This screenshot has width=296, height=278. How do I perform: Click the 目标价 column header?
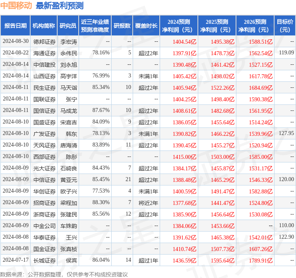click(x=285, y=26)
